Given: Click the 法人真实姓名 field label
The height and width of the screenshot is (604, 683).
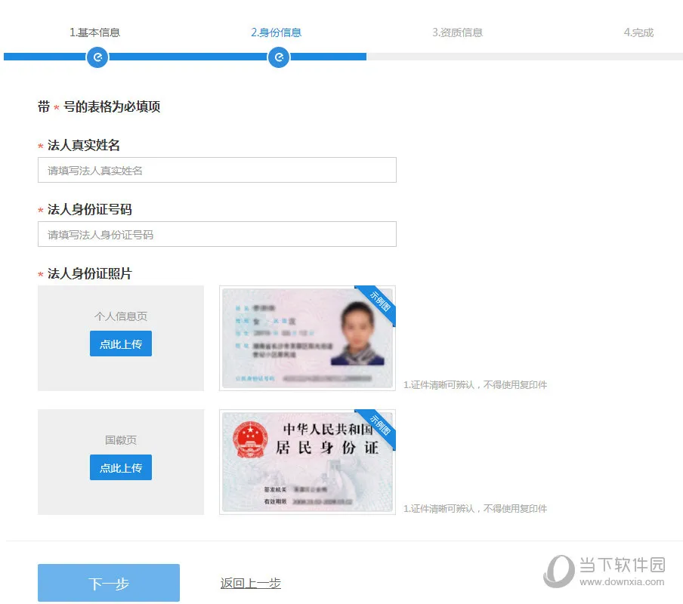Looking at the screenshot, I should pyautogui.click(x=83, y=146).
